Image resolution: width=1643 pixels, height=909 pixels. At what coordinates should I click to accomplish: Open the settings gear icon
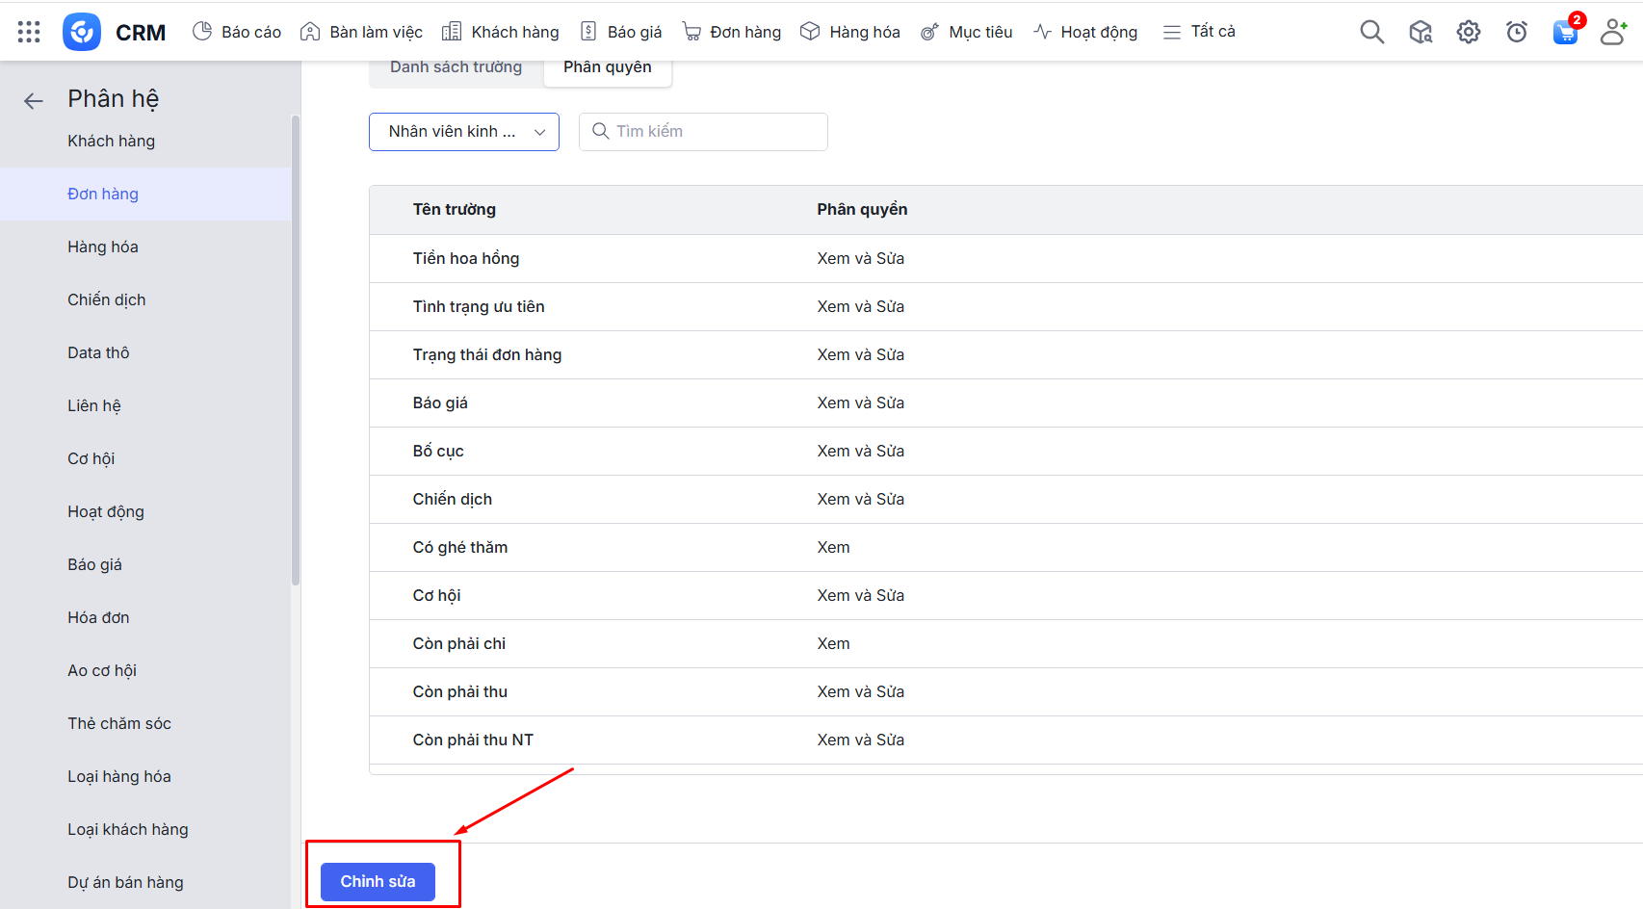pyautogui.click(x=1468, y=32)
